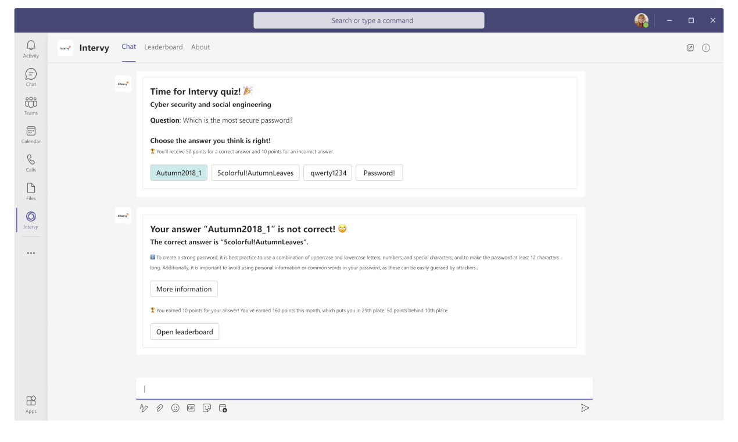Click Intervy bot avatar on quiz message
The height and width of the screenshot is (442, 738).
click(123, 84)
